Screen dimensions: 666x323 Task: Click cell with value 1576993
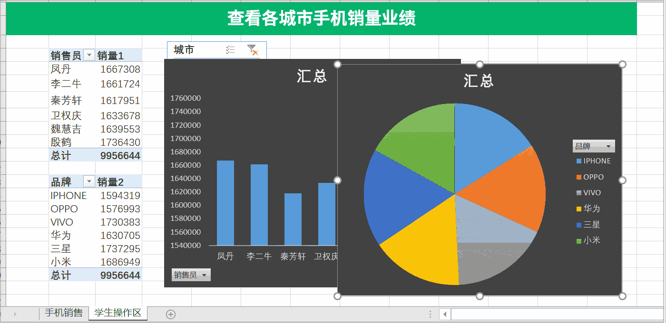118,209
